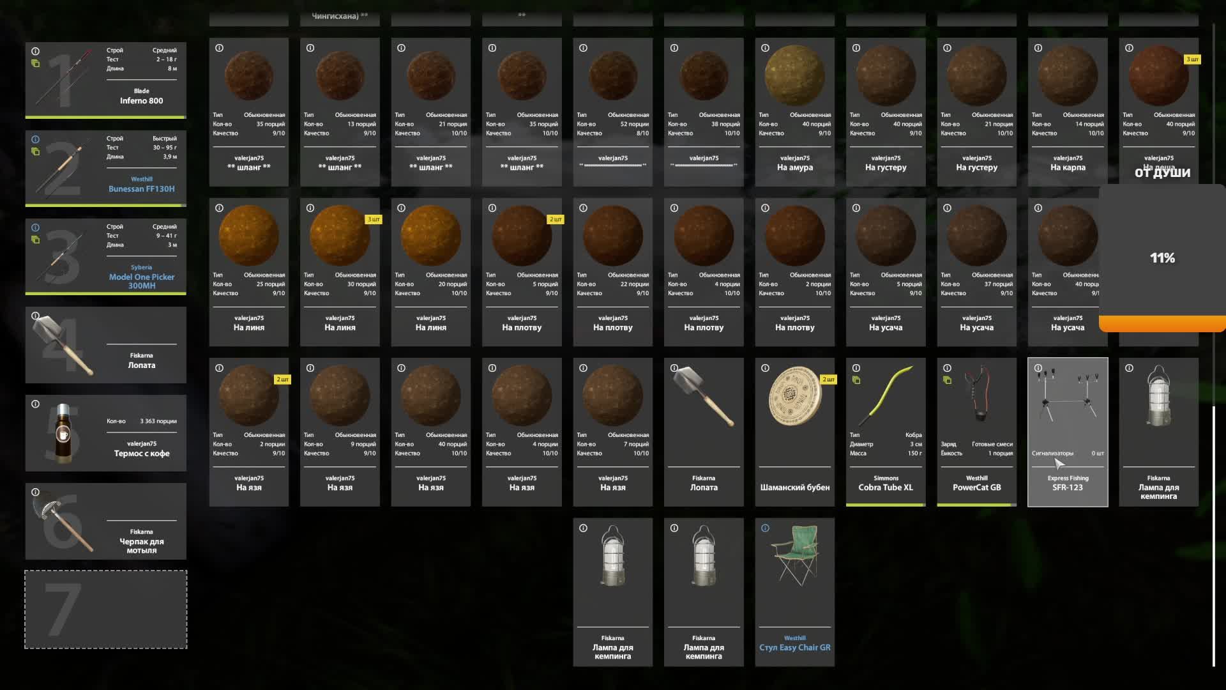The height and width of the screenshot is (690, 1226).
Task: Select the Express Fishing SFR-123 rod pod card
Action: click(1068, 432)
